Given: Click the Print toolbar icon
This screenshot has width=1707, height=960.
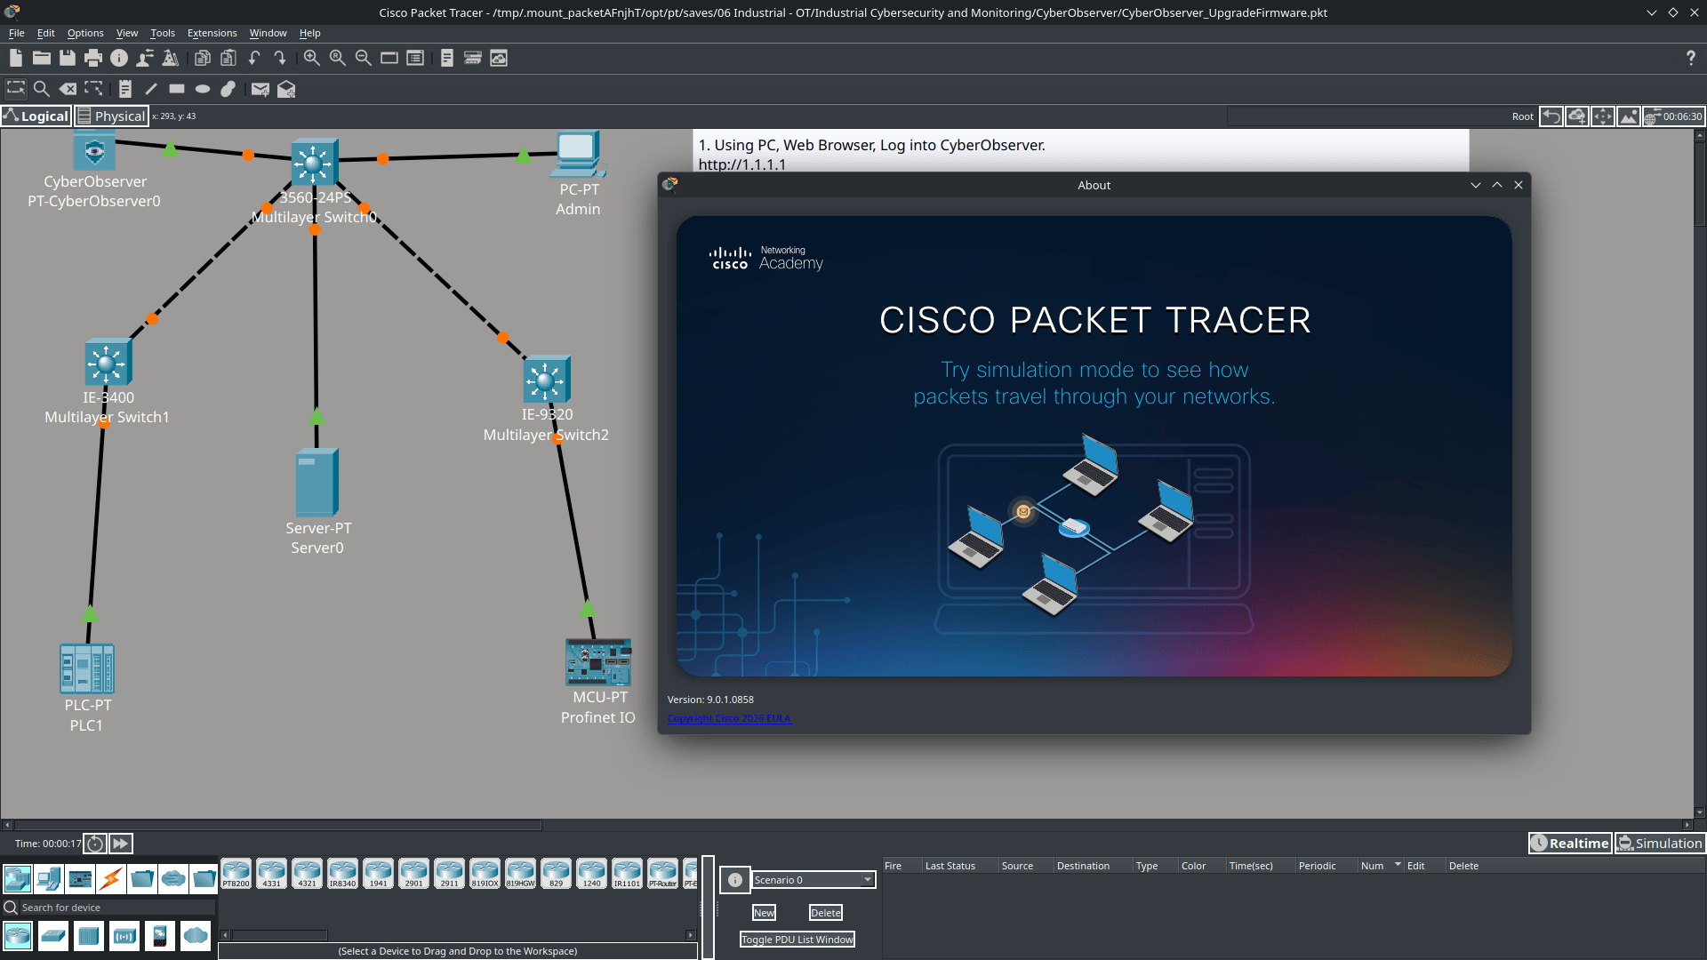Looking at the screenshot, I should point(92,58).
